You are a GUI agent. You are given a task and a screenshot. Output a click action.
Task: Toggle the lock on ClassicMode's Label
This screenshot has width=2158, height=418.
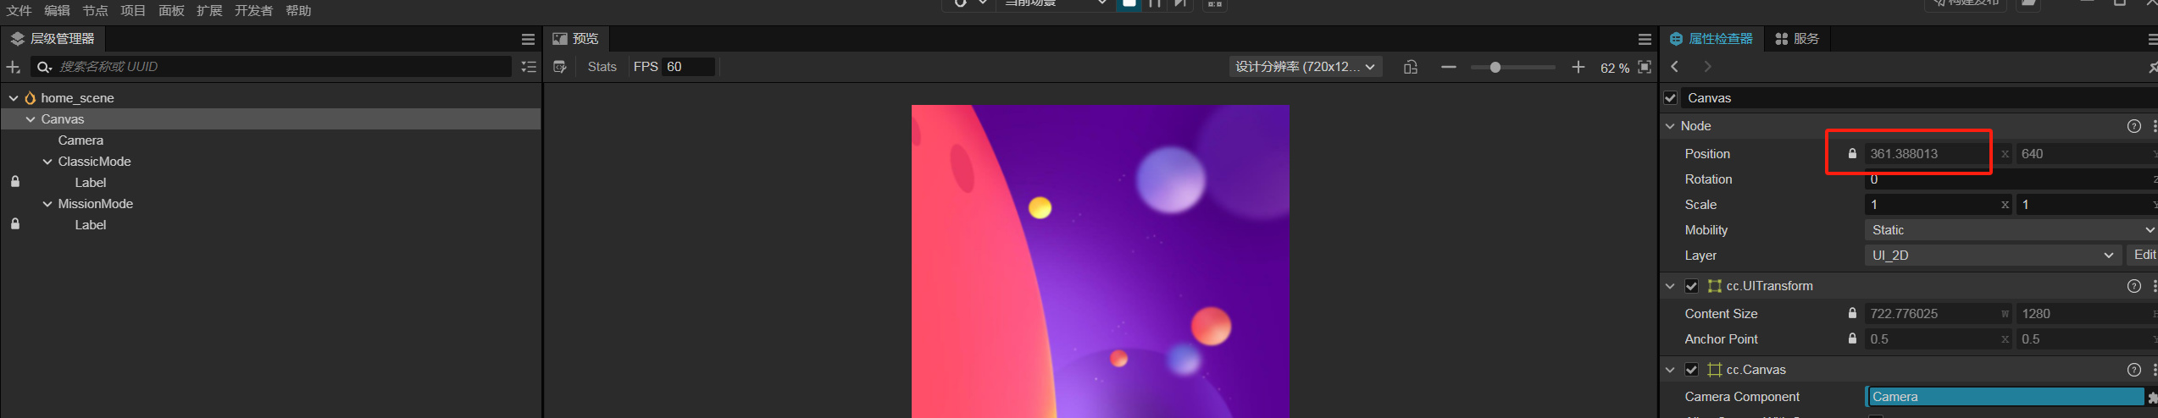coord(14,182)
